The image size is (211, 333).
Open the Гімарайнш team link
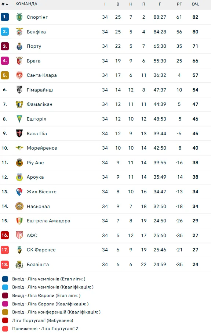(40, 90)
